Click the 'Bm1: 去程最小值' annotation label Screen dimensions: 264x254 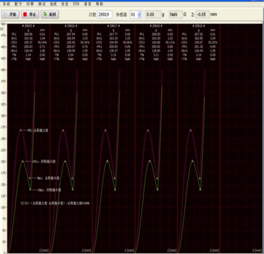48,178
